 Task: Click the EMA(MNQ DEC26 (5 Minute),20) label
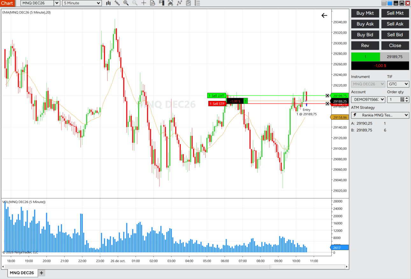[26, 12]
